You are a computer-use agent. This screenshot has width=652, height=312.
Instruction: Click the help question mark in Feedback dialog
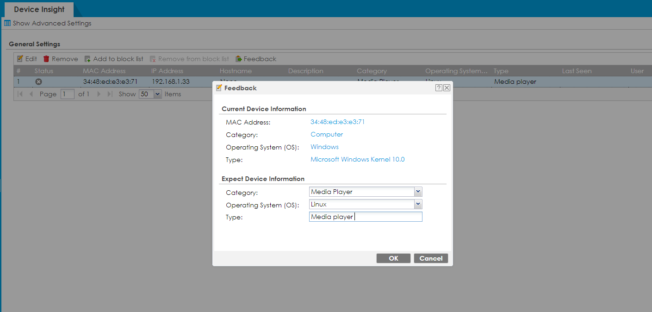point(438,88)
